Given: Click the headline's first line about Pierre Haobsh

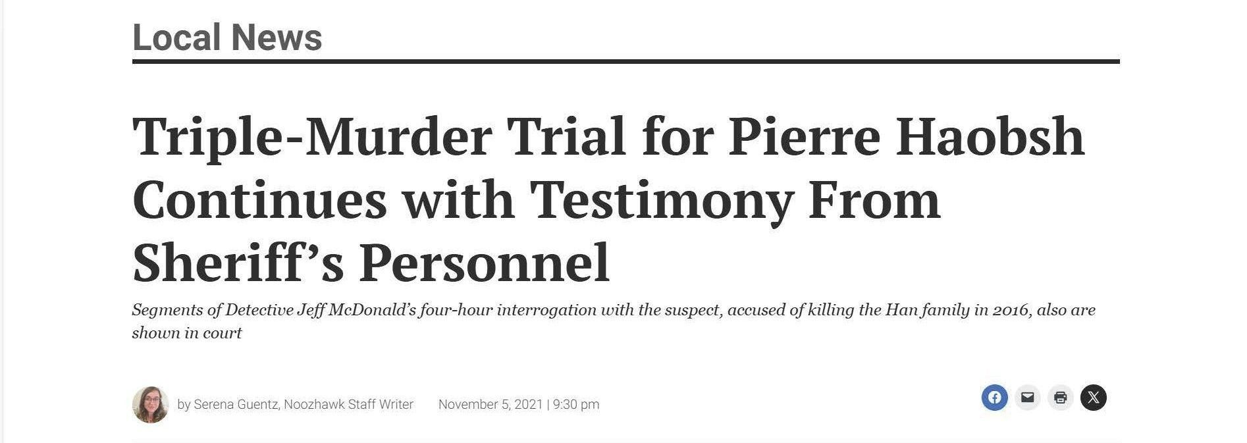Looking at the screenshot, I should click(608, 137).
